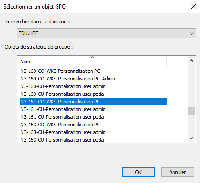Cancel with the Annuler button

[178, 172]
